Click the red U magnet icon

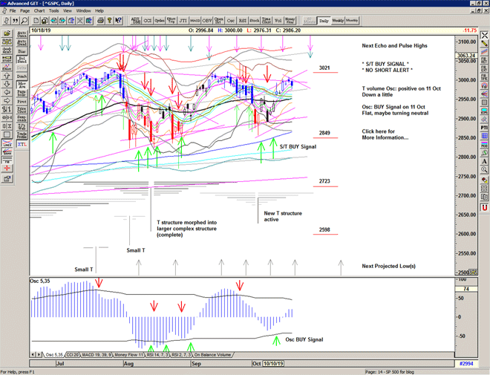click(x=484, y=207)
